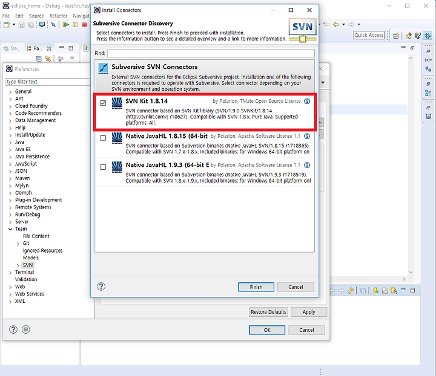Check the SVN Kit 1.8.14 connector checkbox
436x376 pixels.
point(103,103)
